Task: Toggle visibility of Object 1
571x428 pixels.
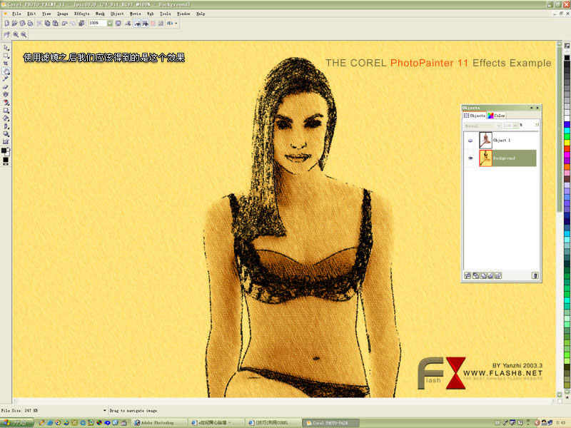Action: pos(470,141)
